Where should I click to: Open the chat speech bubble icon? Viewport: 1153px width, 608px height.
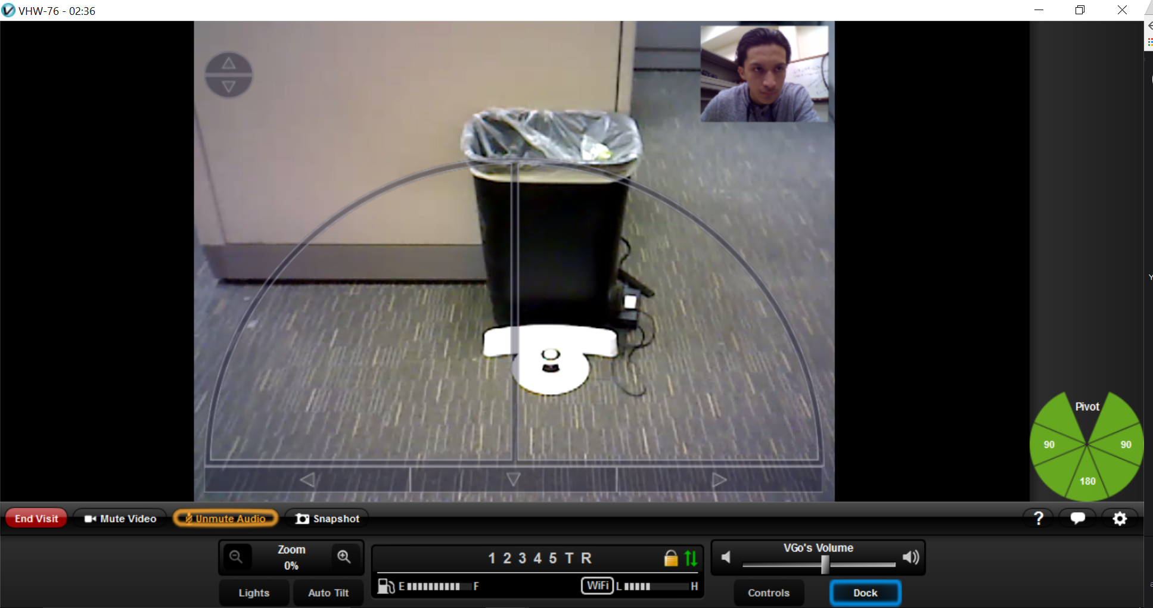(x=1077, y=519)
